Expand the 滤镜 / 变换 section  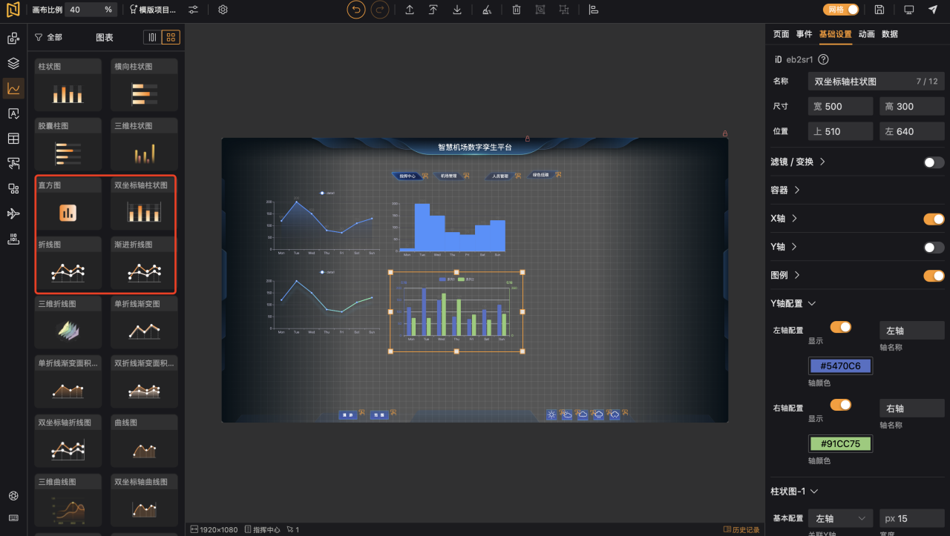799,162
